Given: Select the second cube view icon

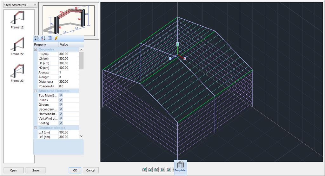Looking at the screenshot, I should [150, 170].
